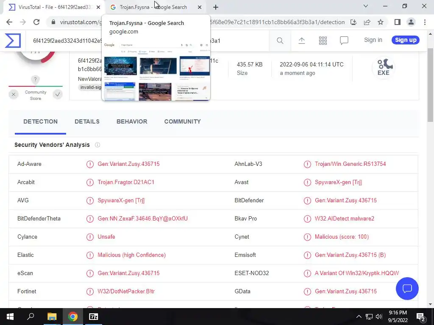Click the Trojan/Win.Generic.R513754 detection text

(350, 164)
